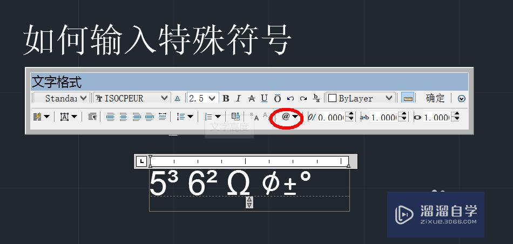Click the height handle below the text box

pos(249,202)
